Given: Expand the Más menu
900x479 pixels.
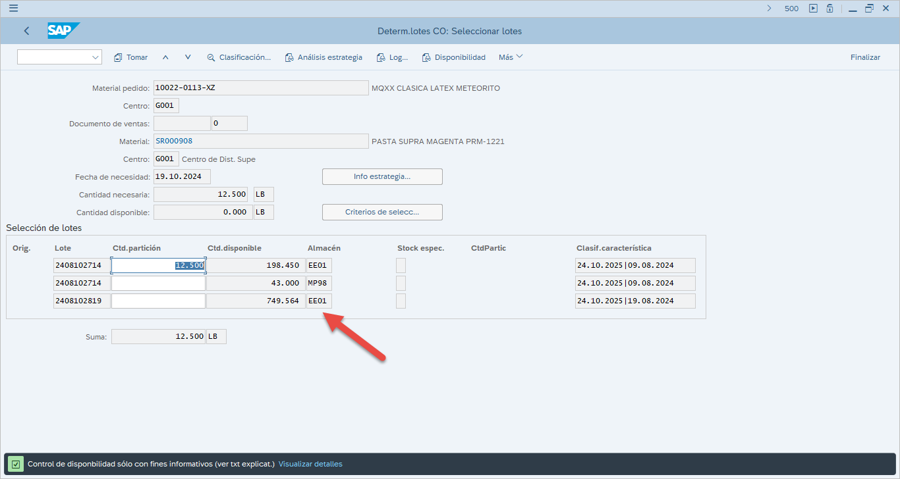Looking at the screenshot, I should click(511, 57).
